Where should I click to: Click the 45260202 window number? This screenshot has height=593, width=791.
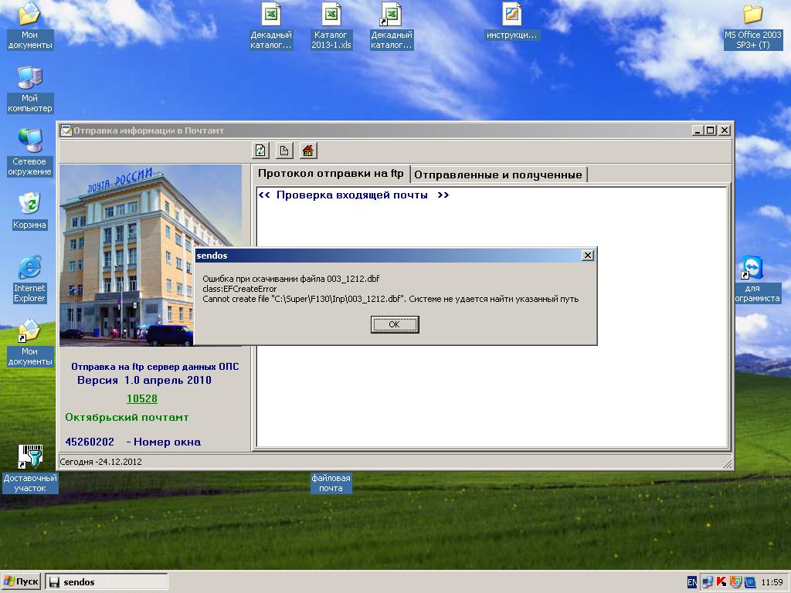coord(90,442)
